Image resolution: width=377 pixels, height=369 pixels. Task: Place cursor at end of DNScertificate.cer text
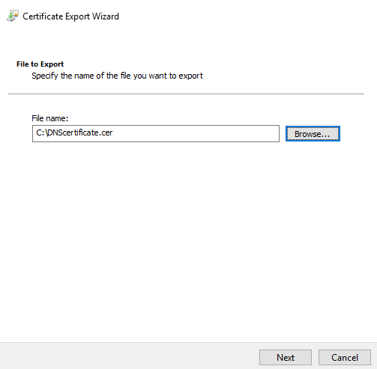113,132
